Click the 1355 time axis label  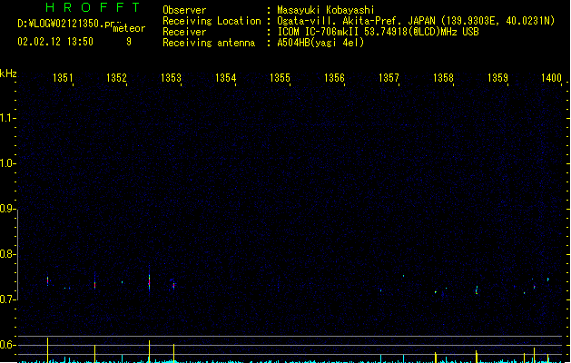click(x=280, y=77)
